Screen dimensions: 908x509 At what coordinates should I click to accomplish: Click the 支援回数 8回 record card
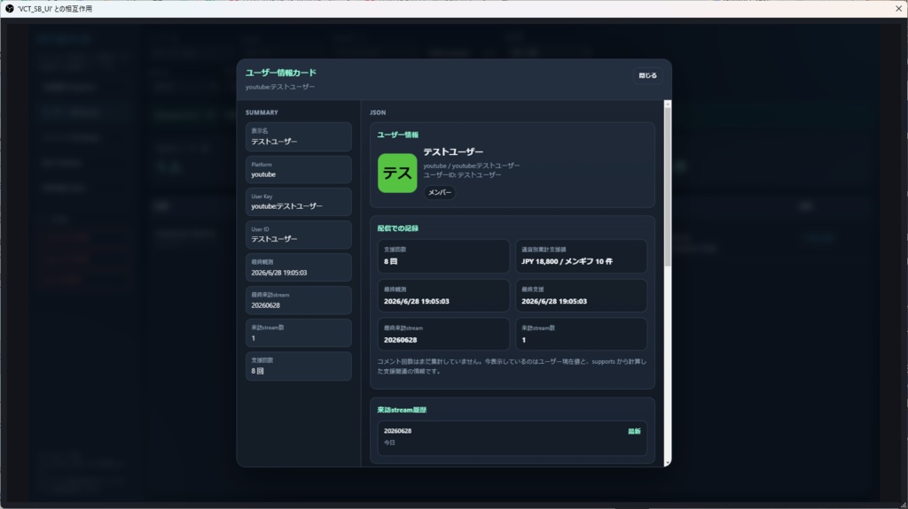click(x=443, y=256)
